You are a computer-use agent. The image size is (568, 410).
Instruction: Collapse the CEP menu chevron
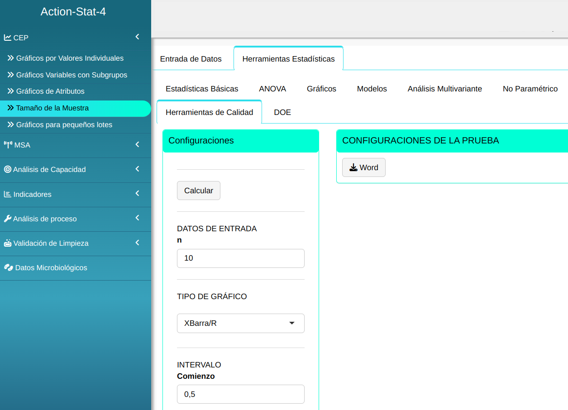pos(138,37)
